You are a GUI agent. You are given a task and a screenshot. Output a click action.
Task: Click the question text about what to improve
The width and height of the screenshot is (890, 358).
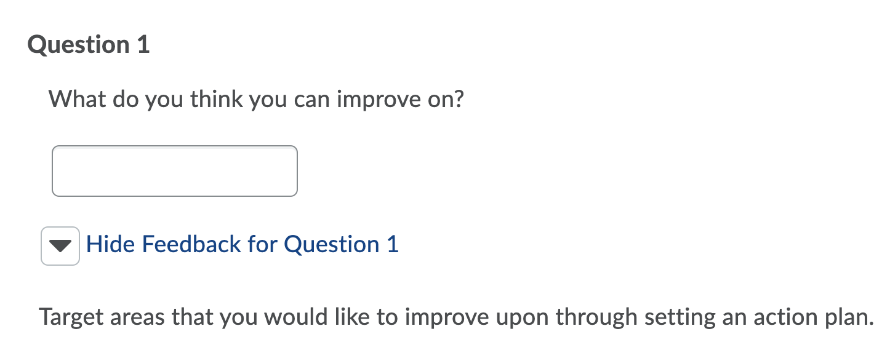tap(255, 98)
